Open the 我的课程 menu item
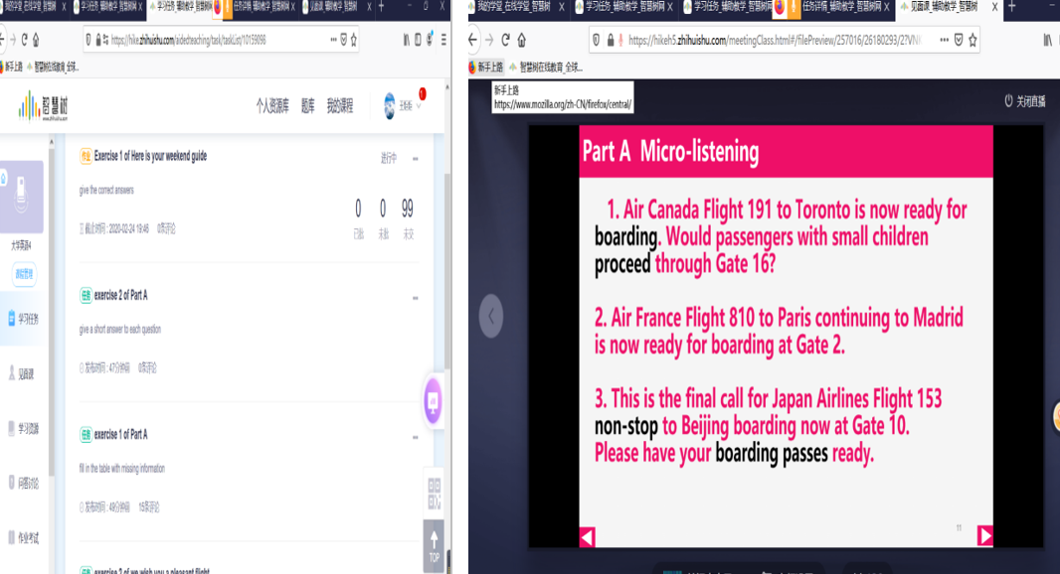This screenshot has height=574, width=1060. 339,106
